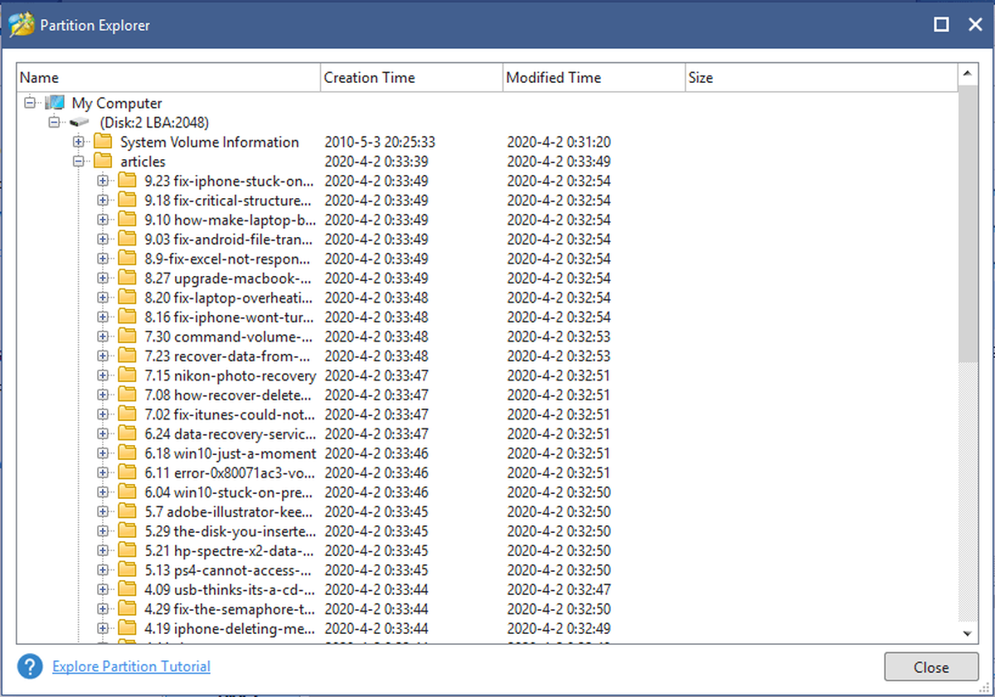The width and height of the screenshot is (995, 697).
Task: Click the 8.20 fix-laptop-overheati folder icon
Action: click(127, 298)
